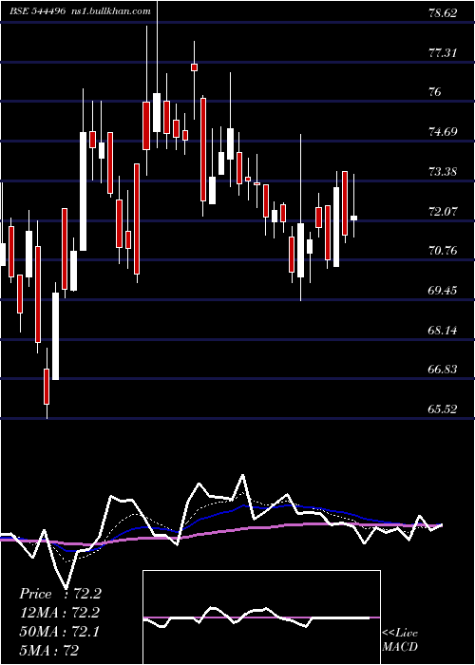Click inside the Live MACD inset chart
Screen dimensions: 475x665
coord(261,617)
